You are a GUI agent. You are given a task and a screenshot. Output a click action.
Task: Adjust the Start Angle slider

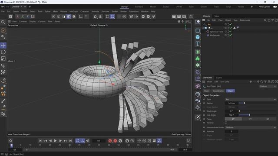pos(258,111)
